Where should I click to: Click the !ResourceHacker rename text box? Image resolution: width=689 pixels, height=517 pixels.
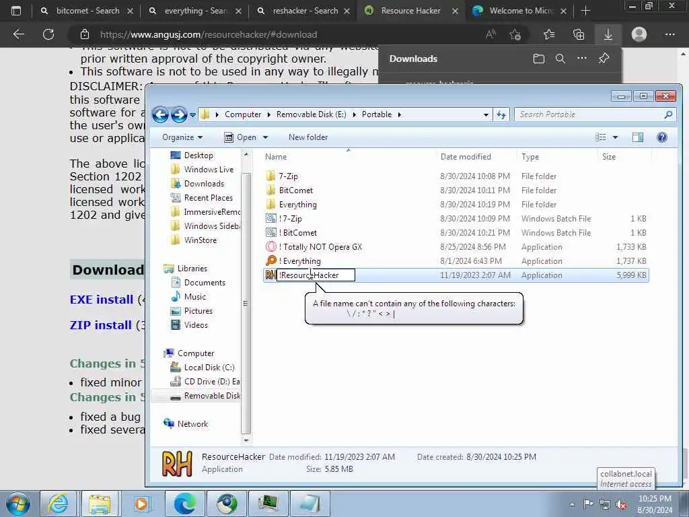tap(316, 275)
